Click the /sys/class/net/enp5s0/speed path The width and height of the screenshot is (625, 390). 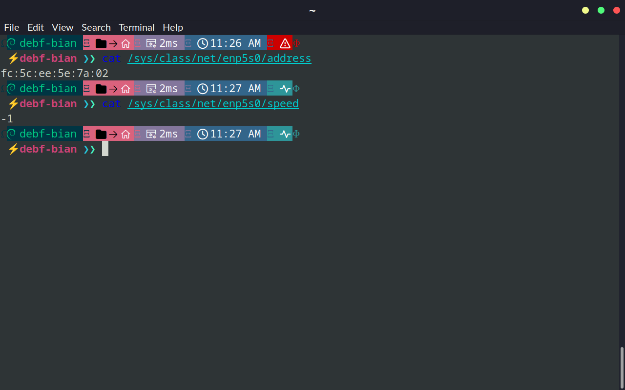[x=213, y=104]
